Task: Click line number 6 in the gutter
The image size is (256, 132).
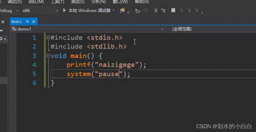Action: [34, 83]
